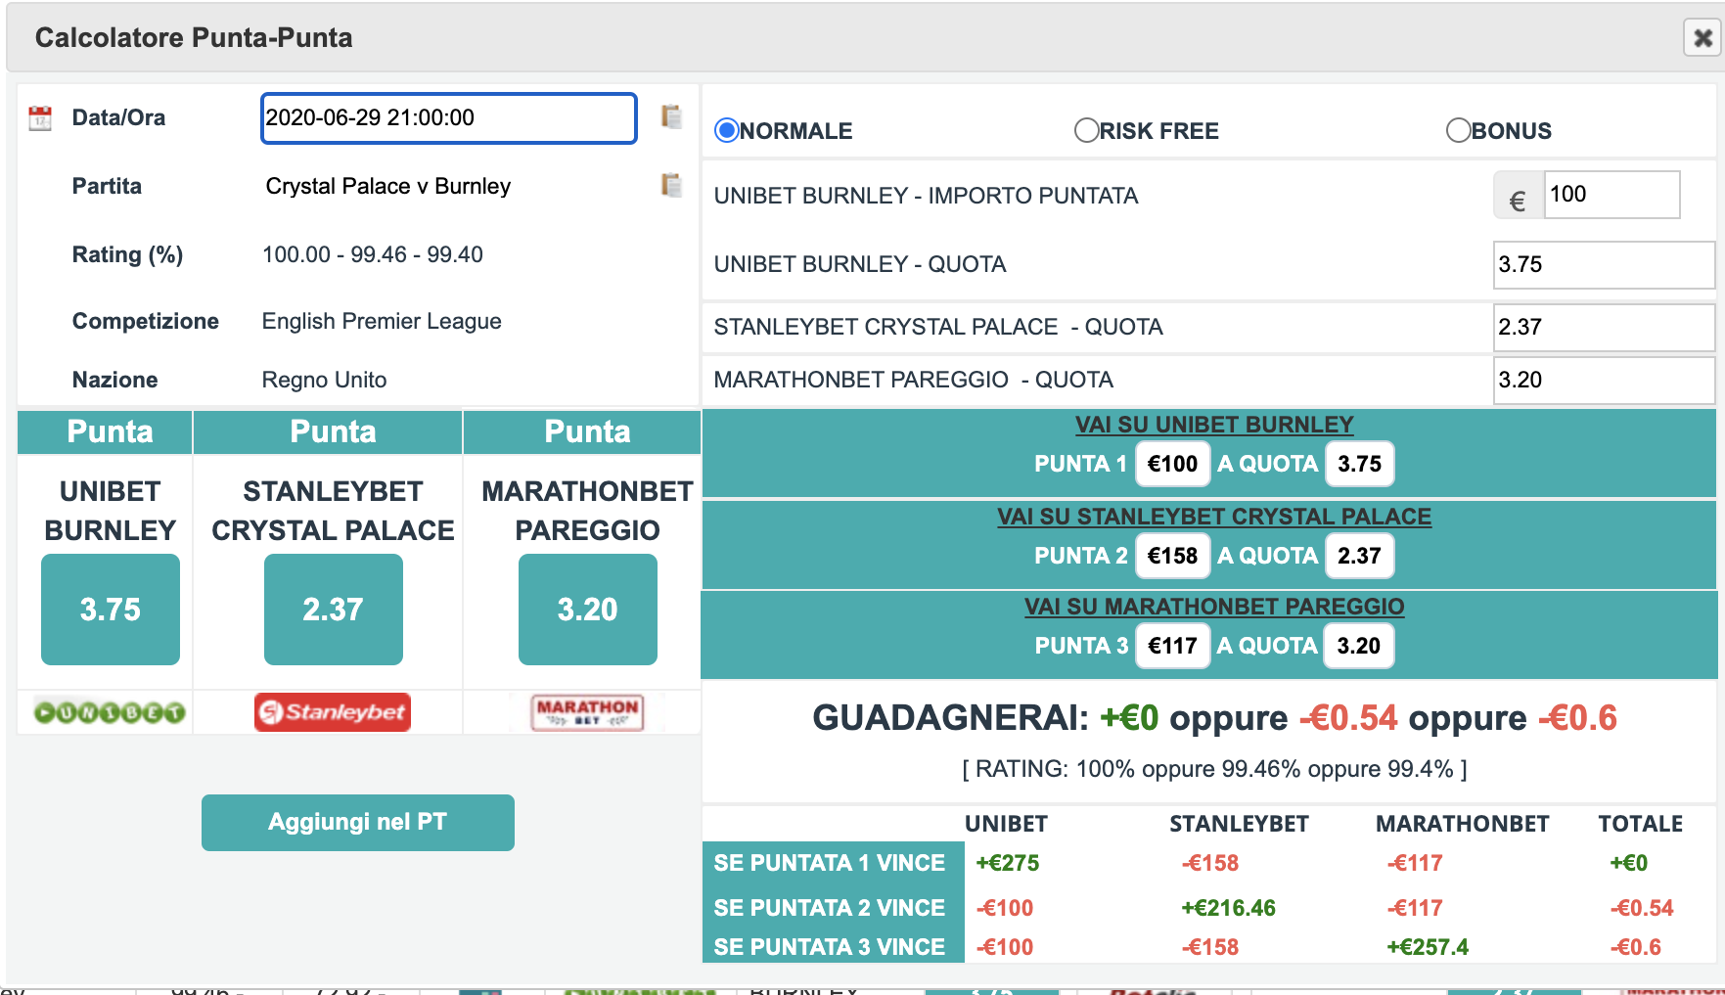Click the Crystal Palace v Burnley match name
1725x995 pixels.
pos(388,186)
